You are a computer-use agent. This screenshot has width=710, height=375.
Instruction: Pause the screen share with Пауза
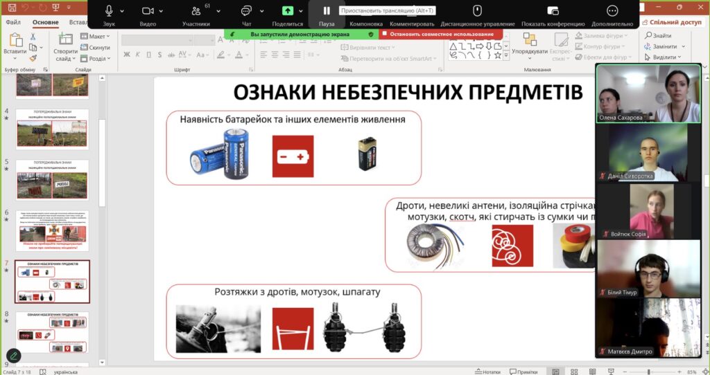[327, 11]
